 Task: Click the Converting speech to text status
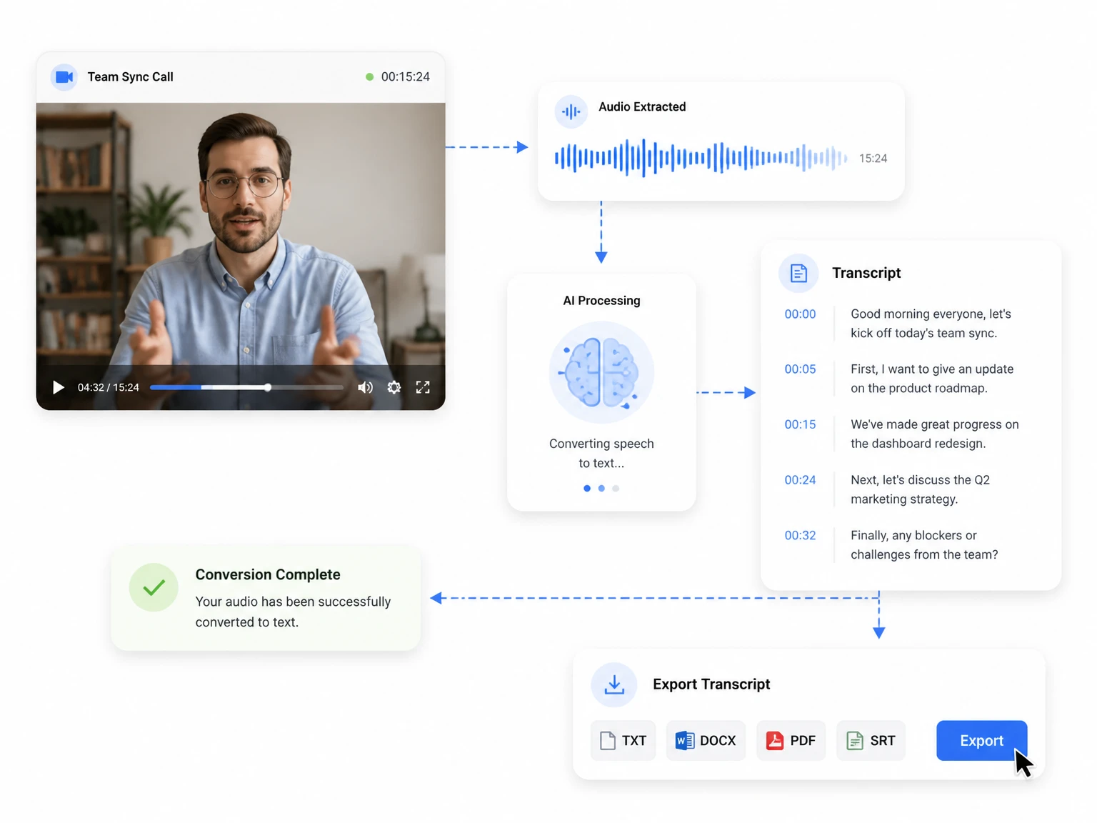[x=601, y=453]
